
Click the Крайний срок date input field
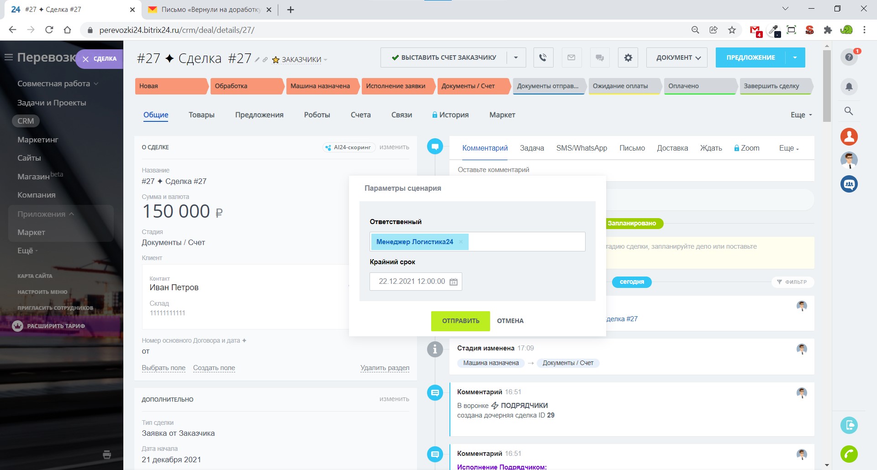point(411,282)
